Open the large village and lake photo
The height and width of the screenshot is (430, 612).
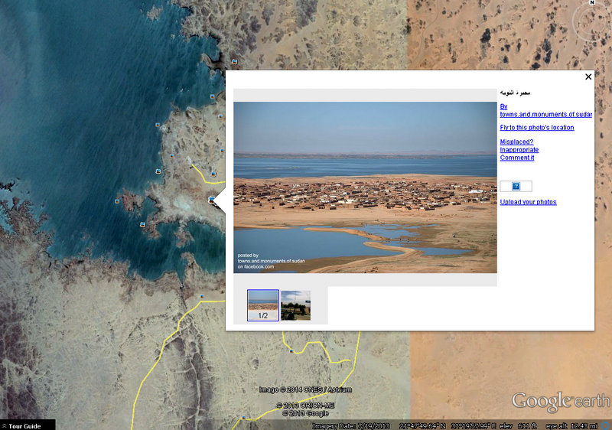[x=365, y=187]
